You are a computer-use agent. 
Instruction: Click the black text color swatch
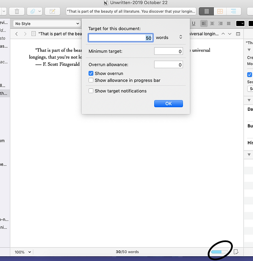[x=240, y=24]
